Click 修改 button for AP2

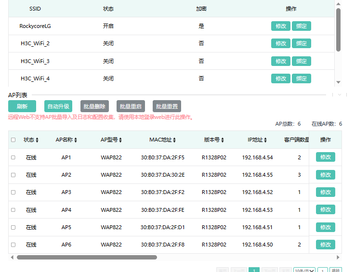(326, 175)
